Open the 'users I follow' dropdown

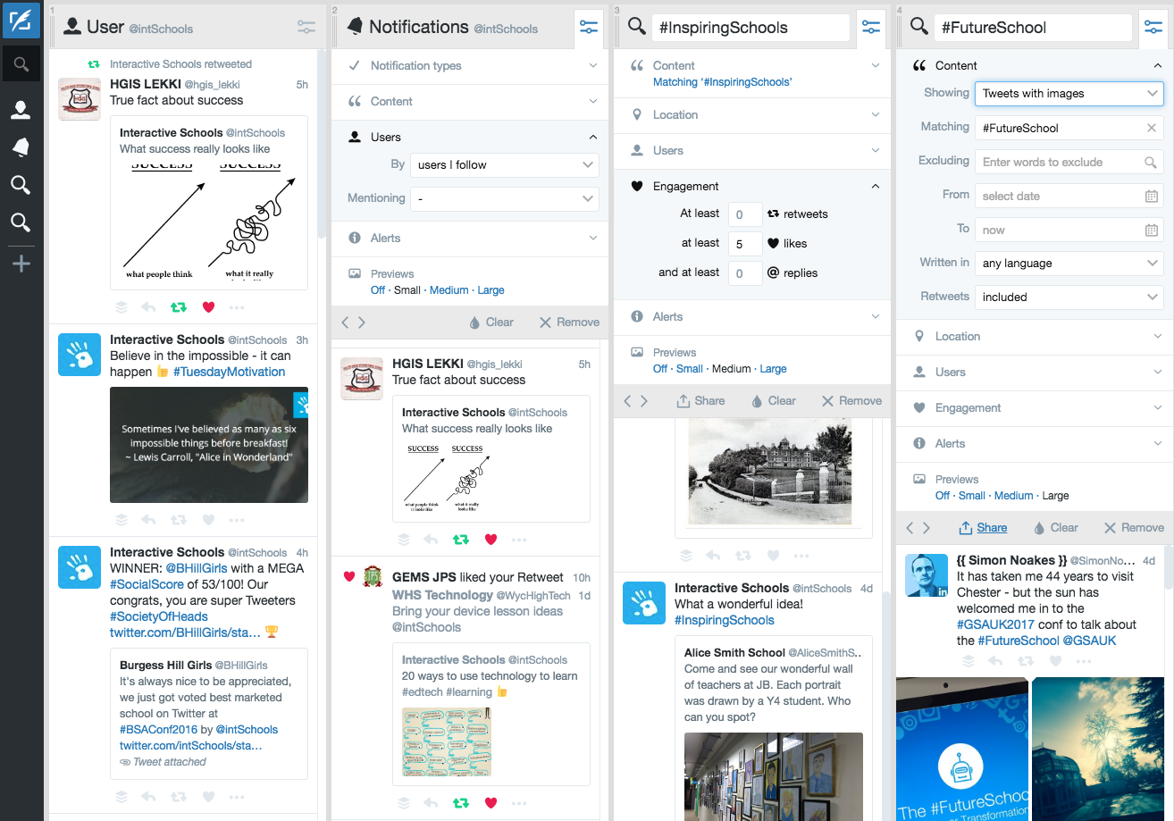(x=505, y=164)
